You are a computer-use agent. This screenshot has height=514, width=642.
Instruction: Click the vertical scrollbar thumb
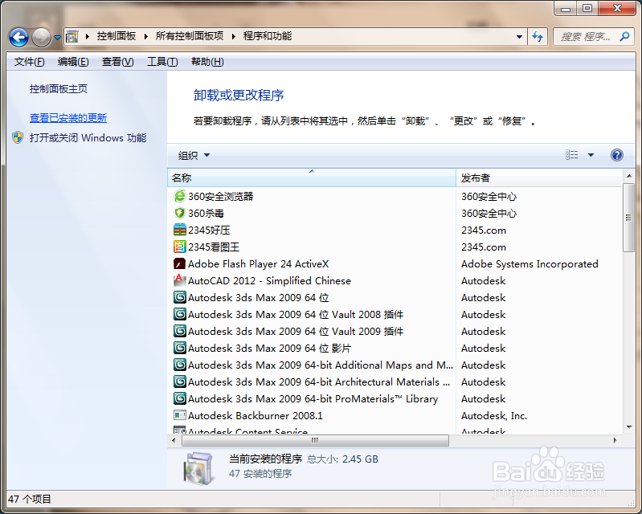click(x=629, y=218)
